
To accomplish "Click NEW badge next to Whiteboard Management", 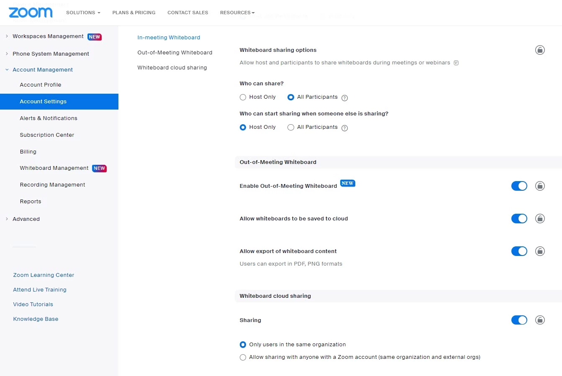I will pyautogui.click(x=100, y=168).
